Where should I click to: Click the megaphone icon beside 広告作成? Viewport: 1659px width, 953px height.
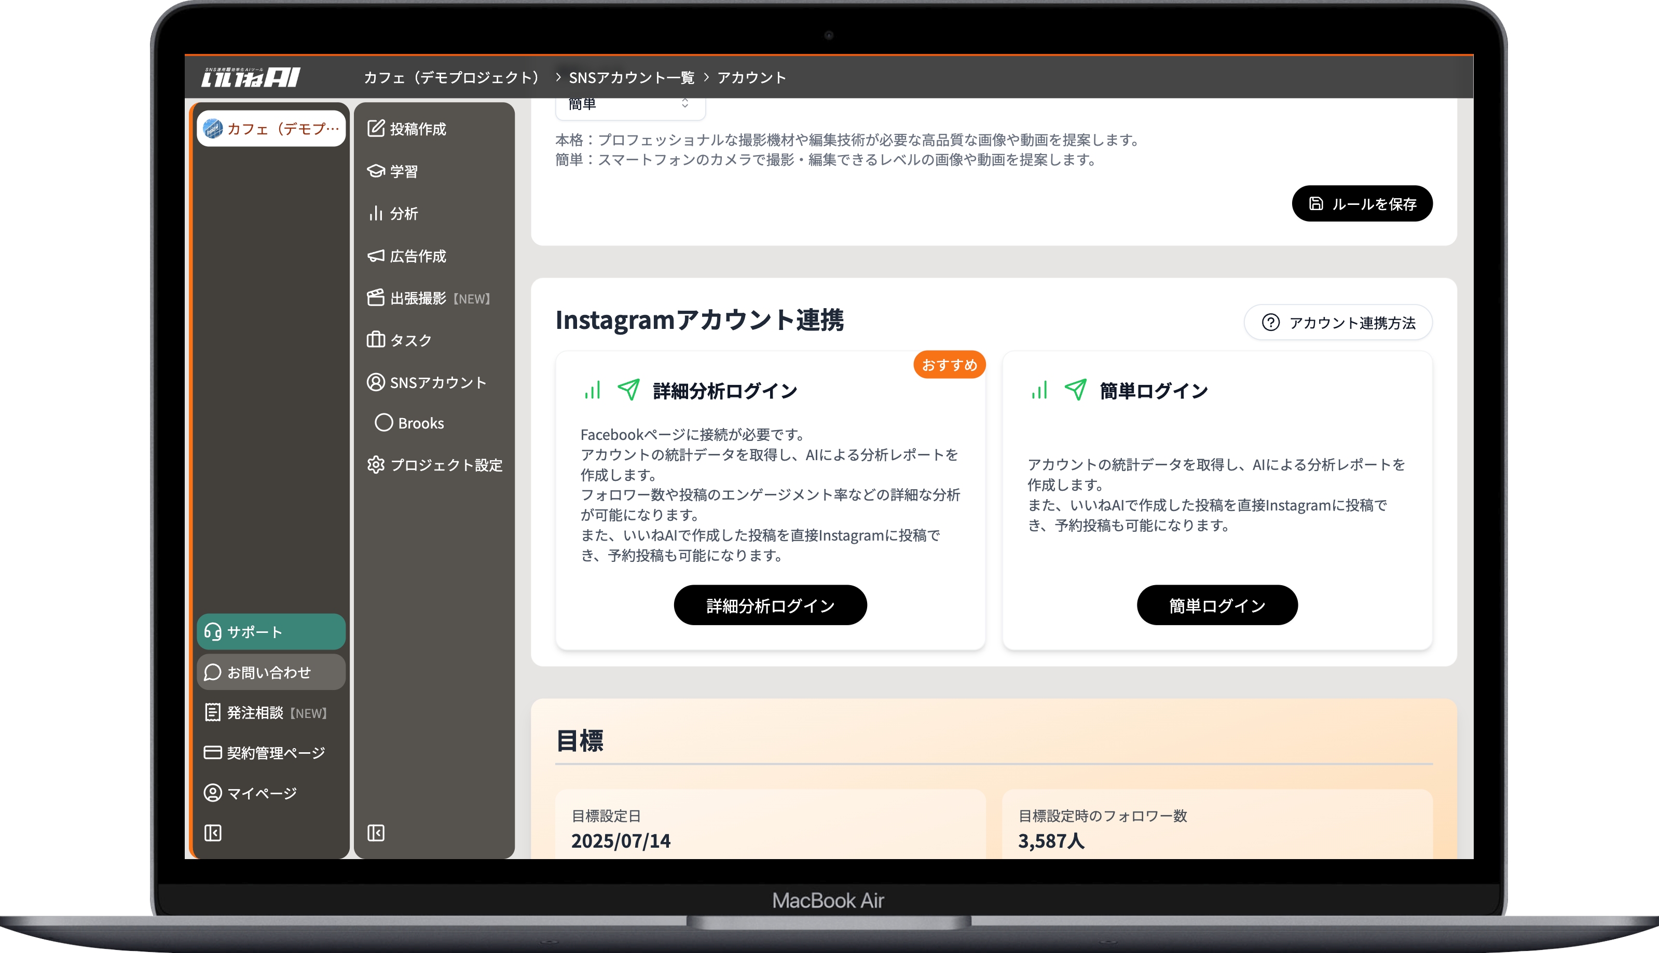point(376,256)
